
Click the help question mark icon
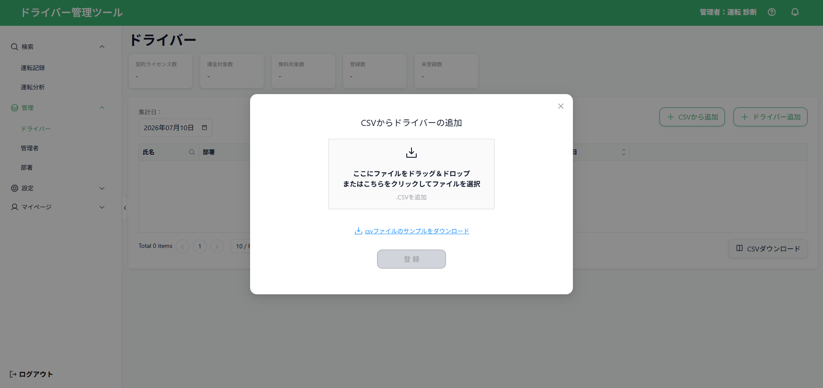772,12
